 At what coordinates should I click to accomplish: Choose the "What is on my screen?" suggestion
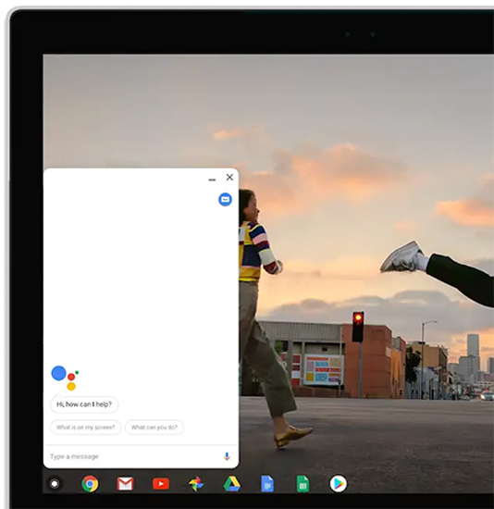tap(86, 428)
